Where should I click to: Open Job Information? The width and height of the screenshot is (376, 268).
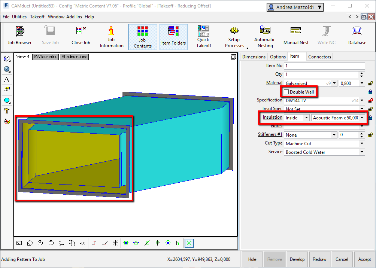coord(111,36)
